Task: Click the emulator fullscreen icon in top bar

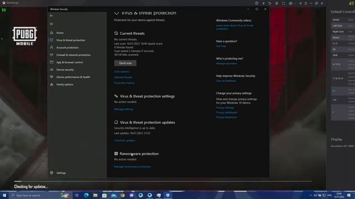Action: click(x=283, y=3)
